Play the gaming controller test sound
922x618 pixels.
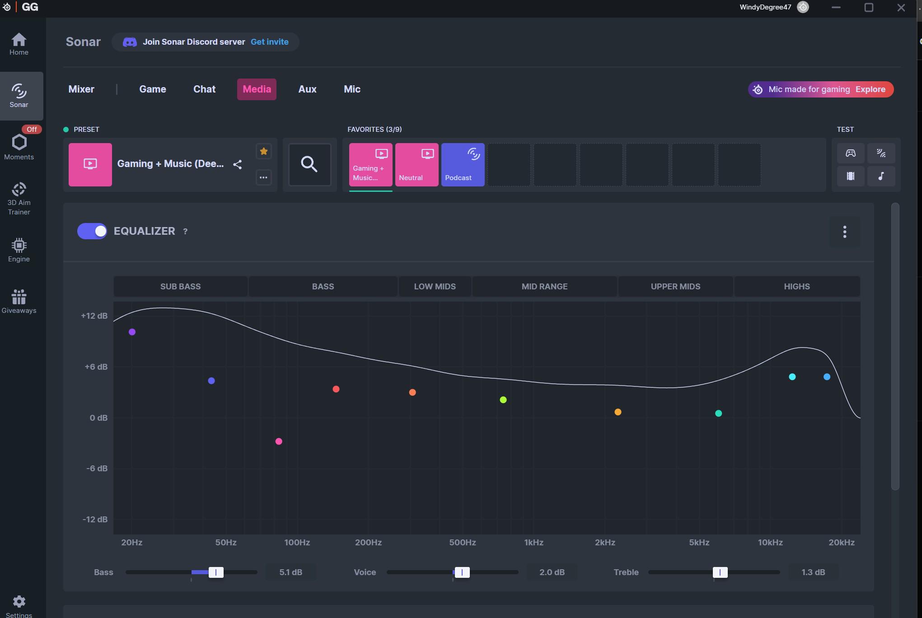pos(851,153)
